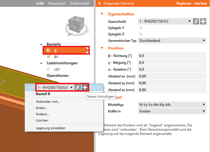Image resolution: width=210 pixels, height=152 pixels.
Task: Choose 'Ändern...' from context menu
Action: coord(42,114)
